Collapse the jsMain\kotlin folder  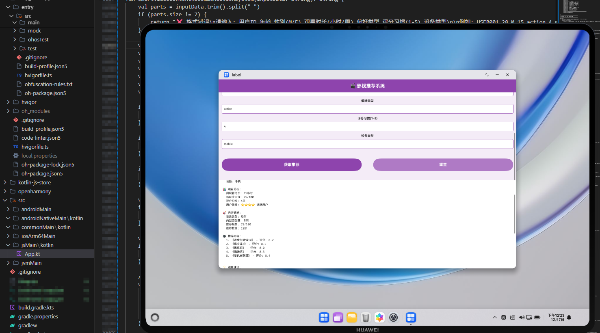click(x=8, y=245)
